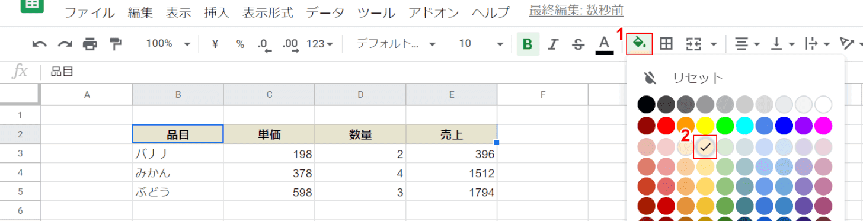Click the fill color bucket icon

click(x=640, y=43)
